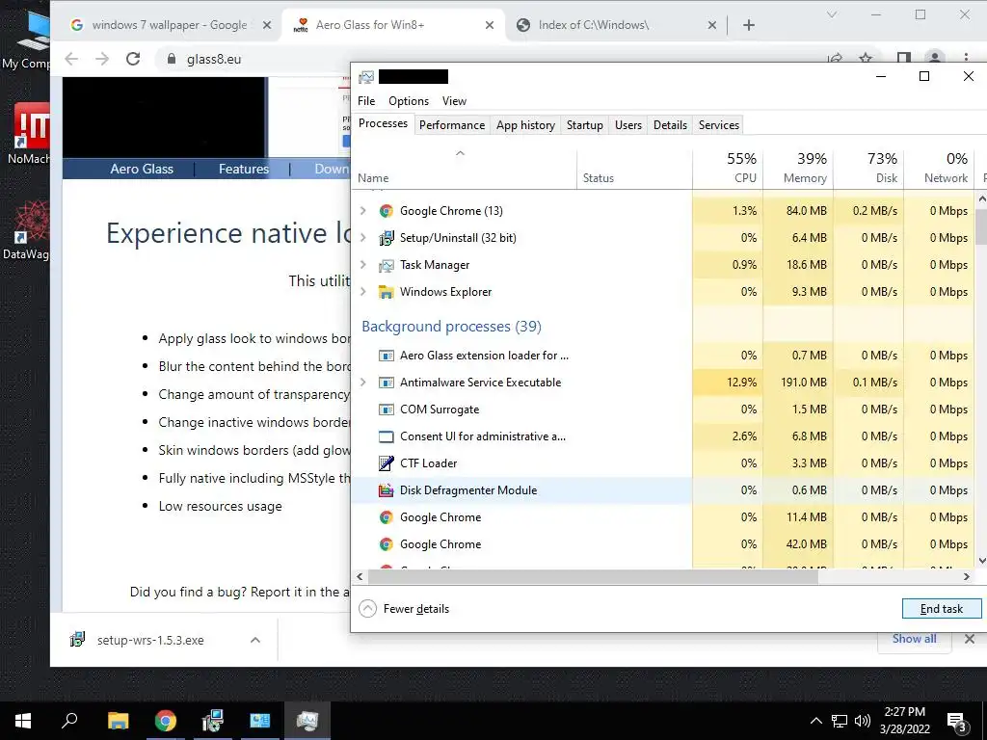Screen dimensions: 987x740
Task: Switch to the App history tab
Action: [525, 125]
